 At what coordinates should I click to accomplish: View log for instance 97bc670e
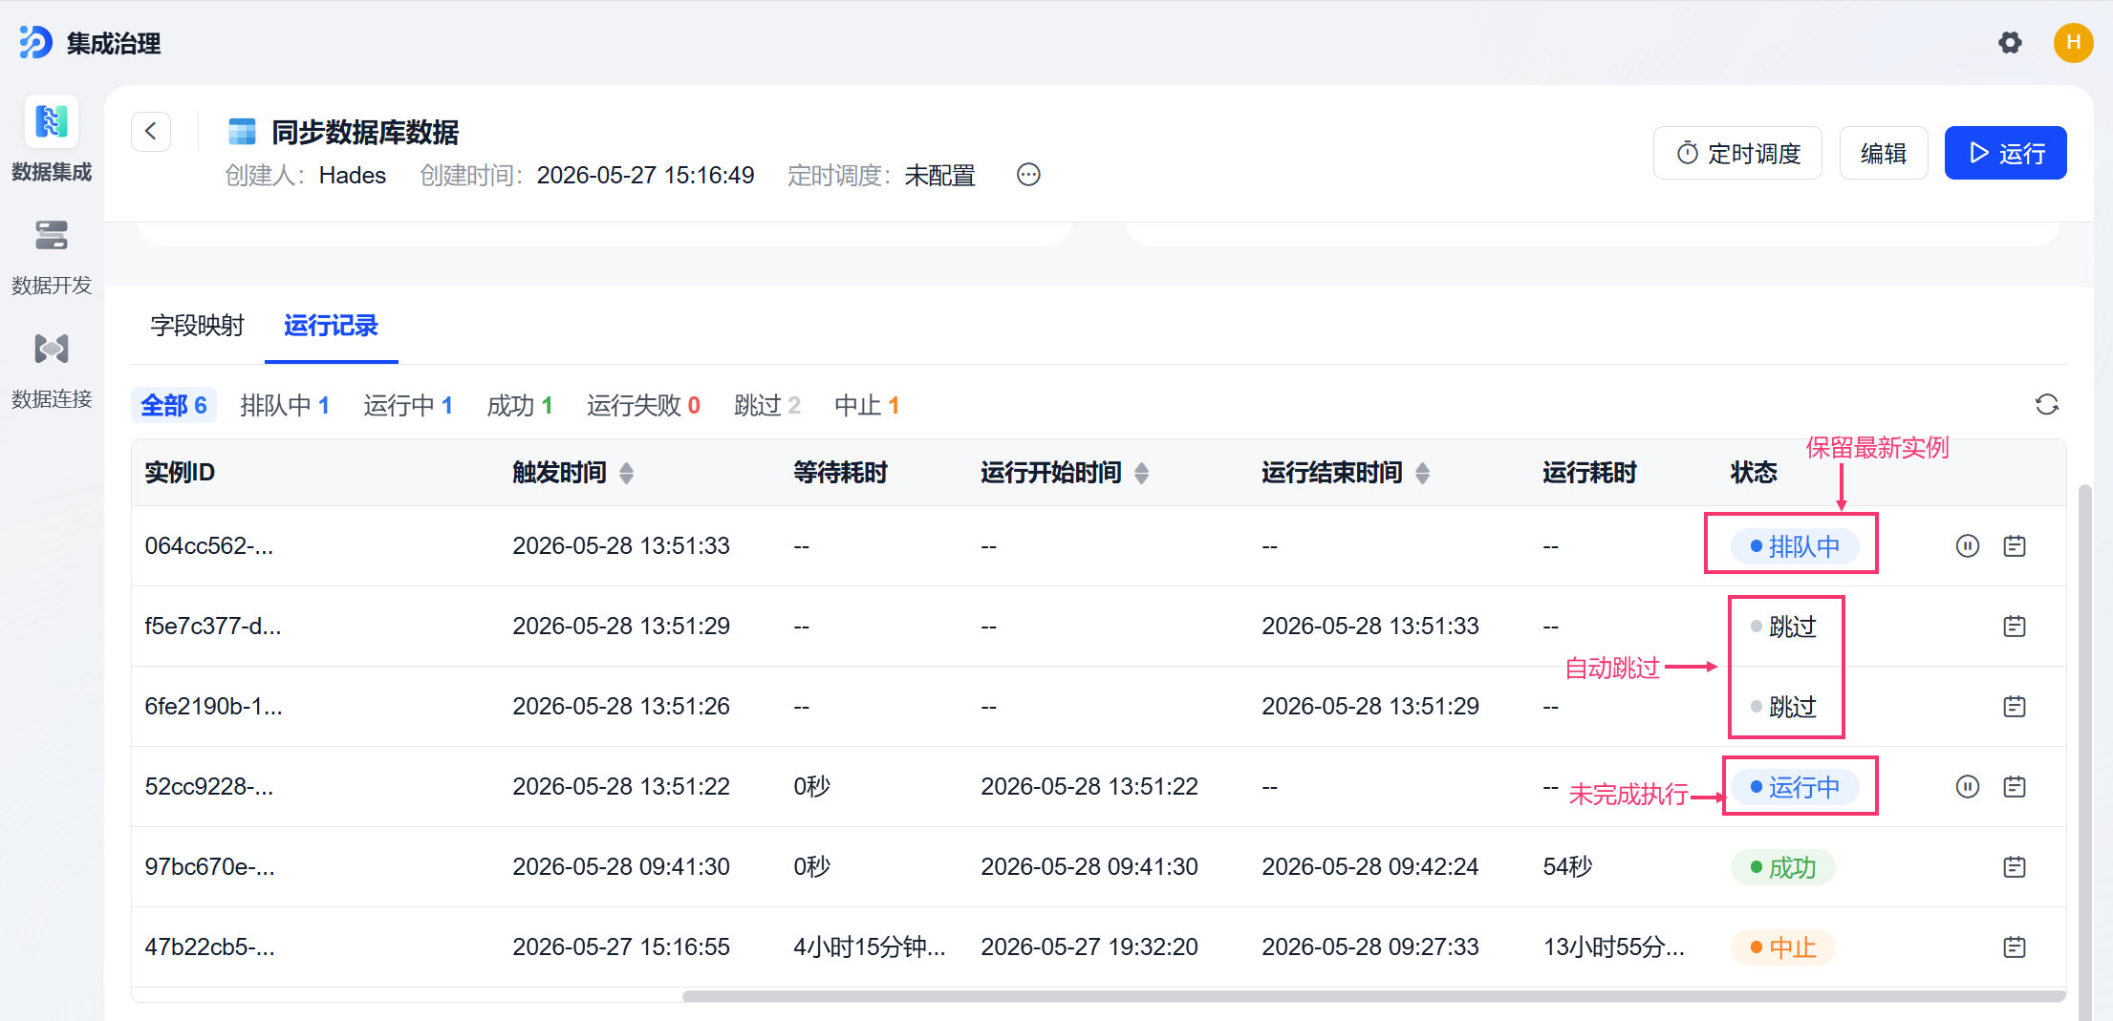coord(2015,867)
